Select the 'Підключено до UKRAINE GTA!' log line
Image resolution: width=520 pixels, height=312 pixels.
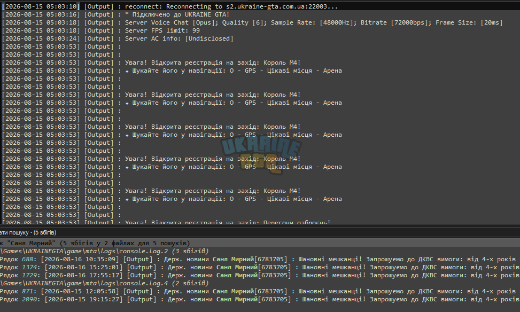point(116,14)
